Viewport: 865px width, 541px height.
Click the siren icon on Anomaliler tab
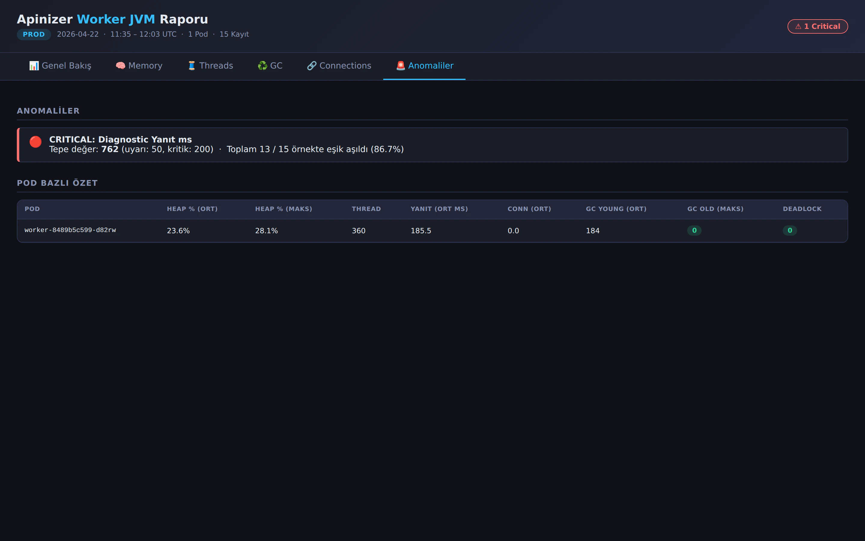point(400,66)
